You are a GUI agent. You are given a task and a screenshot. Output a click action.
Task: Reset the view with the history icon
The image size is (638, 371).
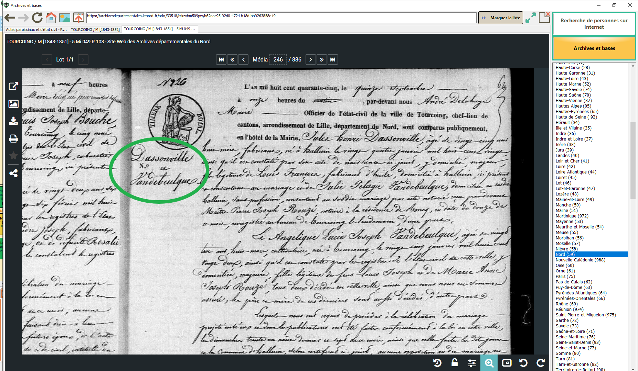point(437,363)
